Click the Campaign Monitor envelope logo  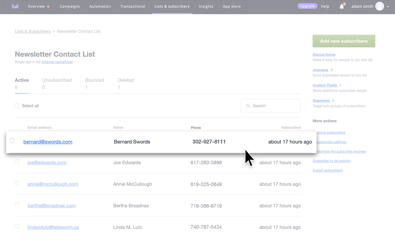tap(15, 6)
